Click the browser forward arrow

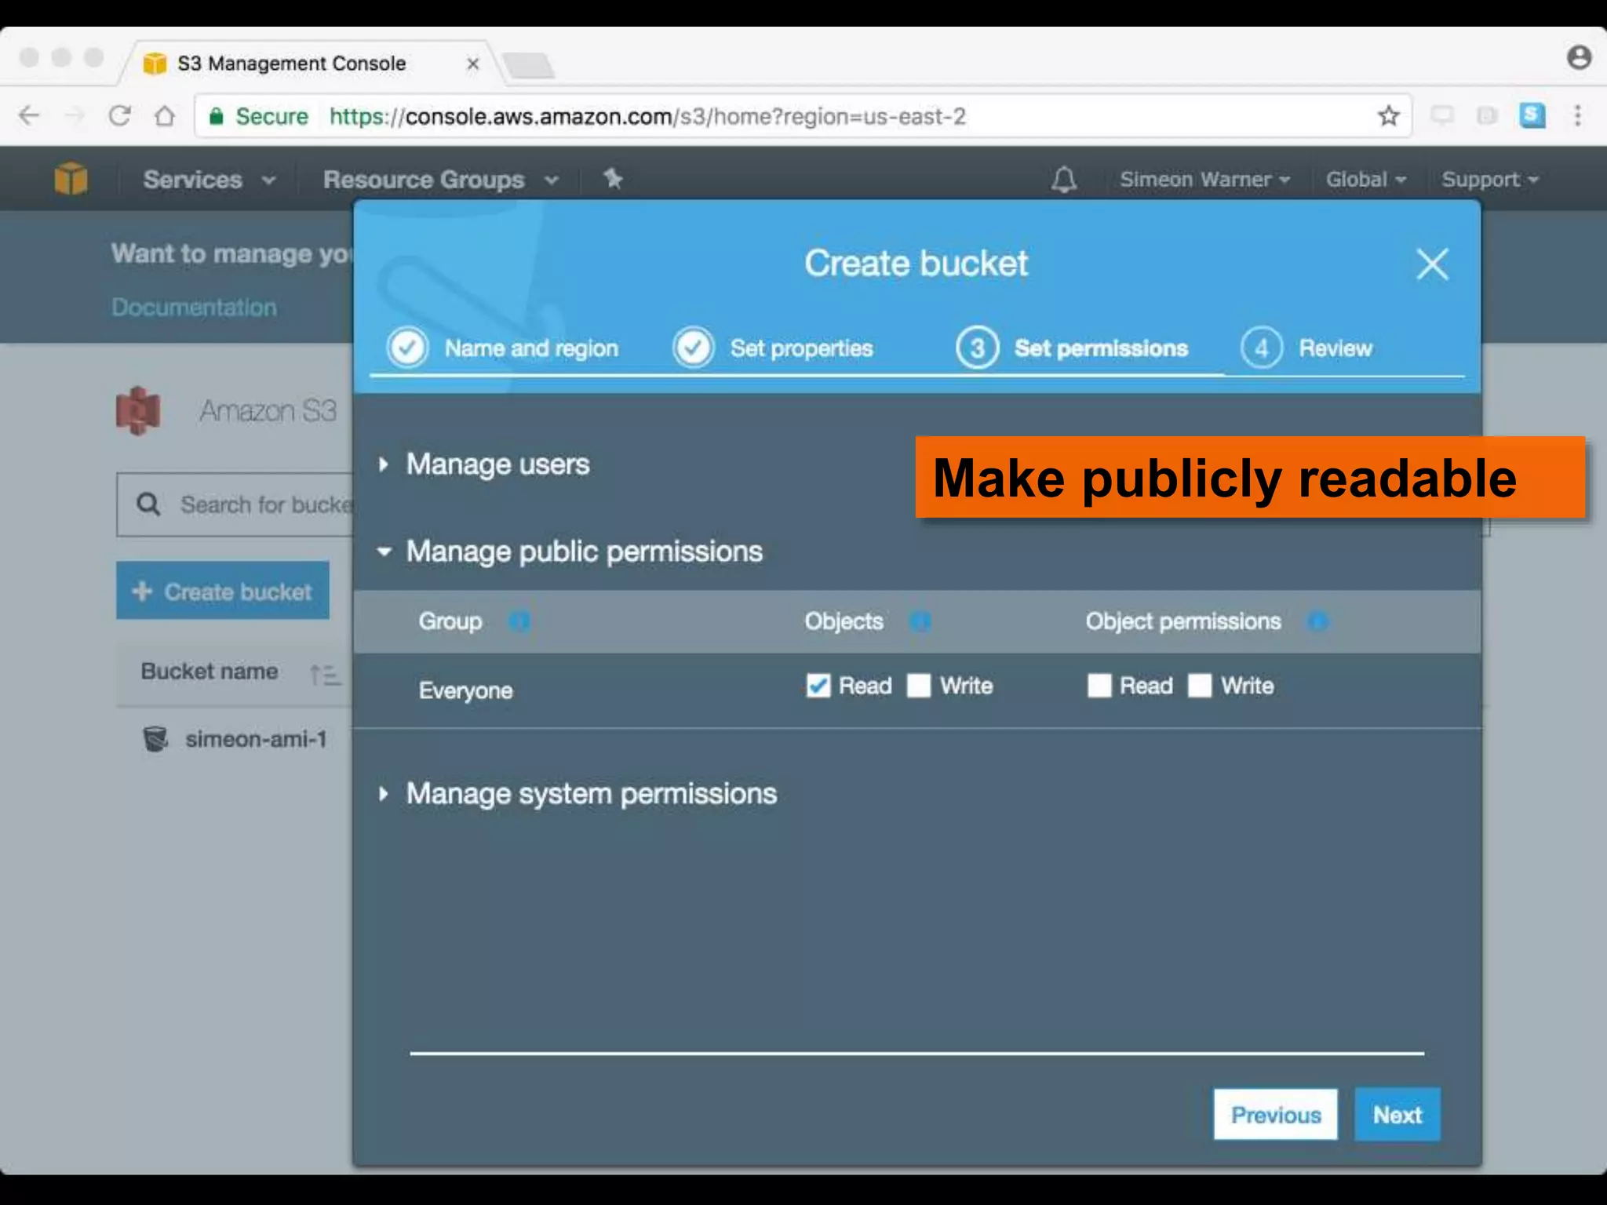(75, 116)
